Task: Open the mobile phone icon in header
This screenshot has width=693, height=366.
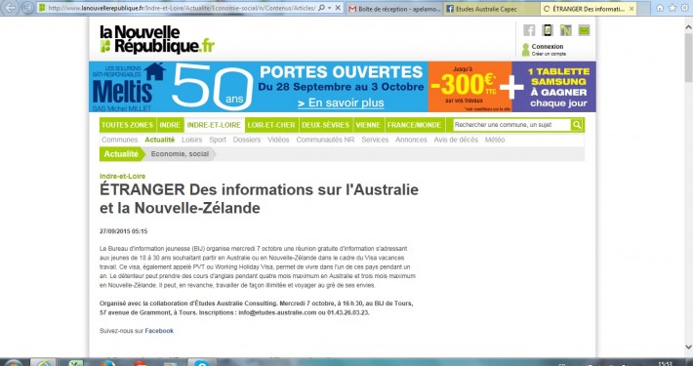Action: tap(548, 30)
